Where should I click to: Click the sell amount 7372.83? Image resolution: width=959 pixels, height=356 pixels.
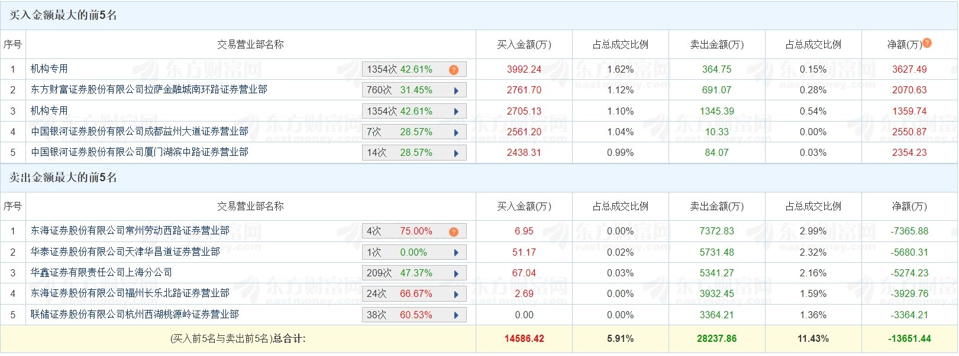coord(717,231)
